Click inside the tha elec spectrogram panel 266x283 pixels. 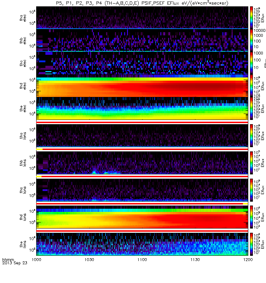tap(142, 18)
